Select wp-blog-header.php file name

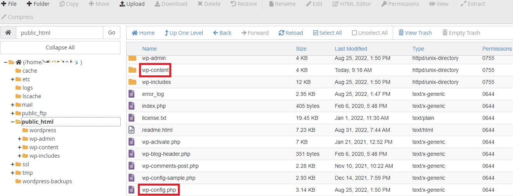pyautogui.click(x=166, y=154)
